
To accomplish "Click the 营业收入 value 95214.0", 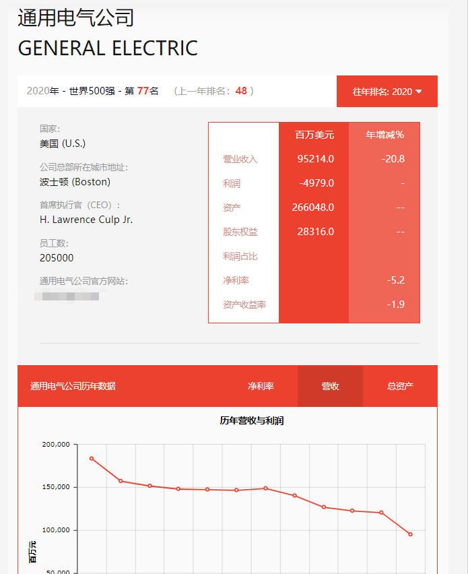I will (315, 159).
